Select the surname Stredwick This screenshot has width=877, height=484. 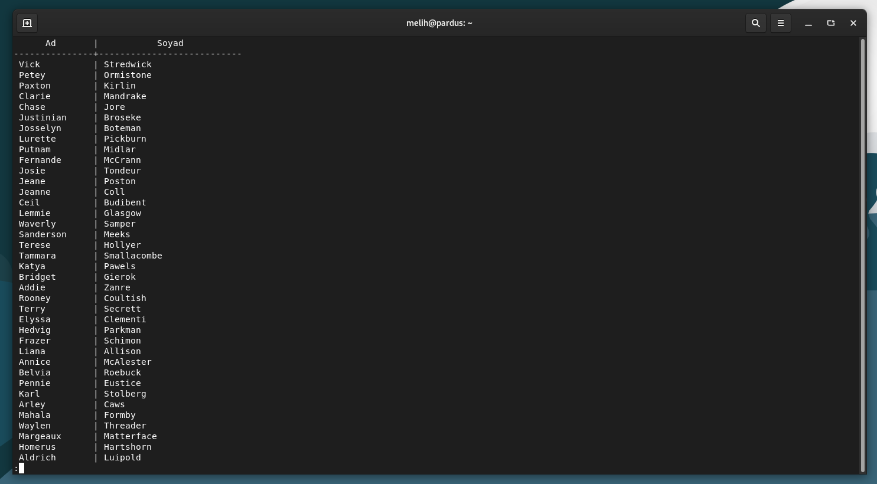click(128, 64)
